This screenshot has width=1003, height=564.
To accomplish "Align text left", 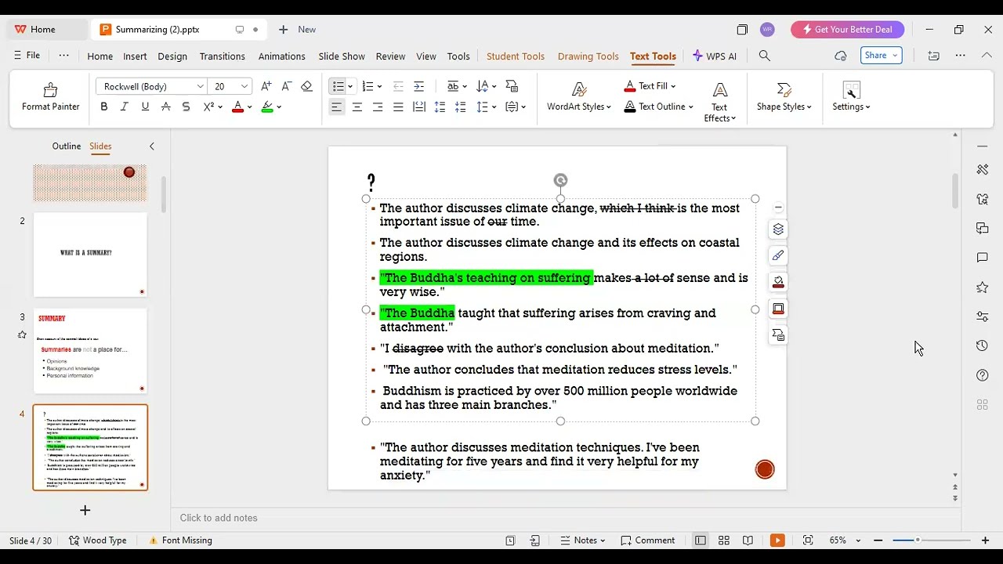I will 336,107.
